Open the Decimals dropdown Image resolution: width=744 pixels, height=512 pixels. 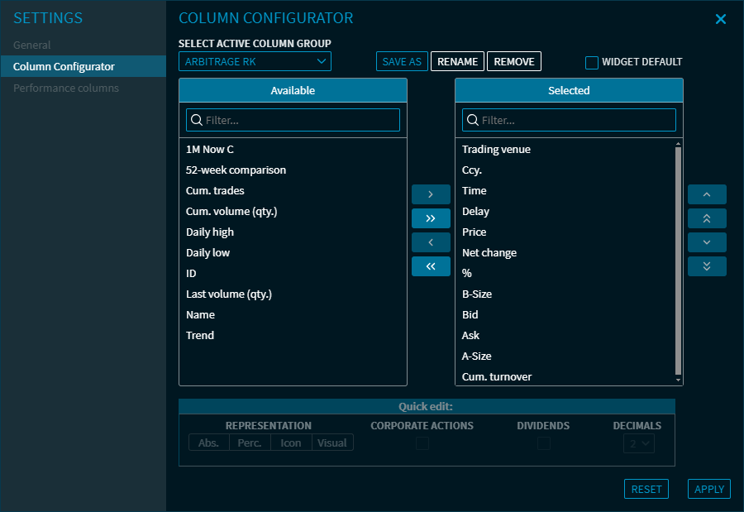click(x=638, y=443)
